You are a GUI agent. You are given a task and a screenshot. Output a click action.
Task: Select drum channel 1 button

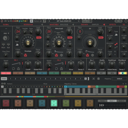click(6, 73)
